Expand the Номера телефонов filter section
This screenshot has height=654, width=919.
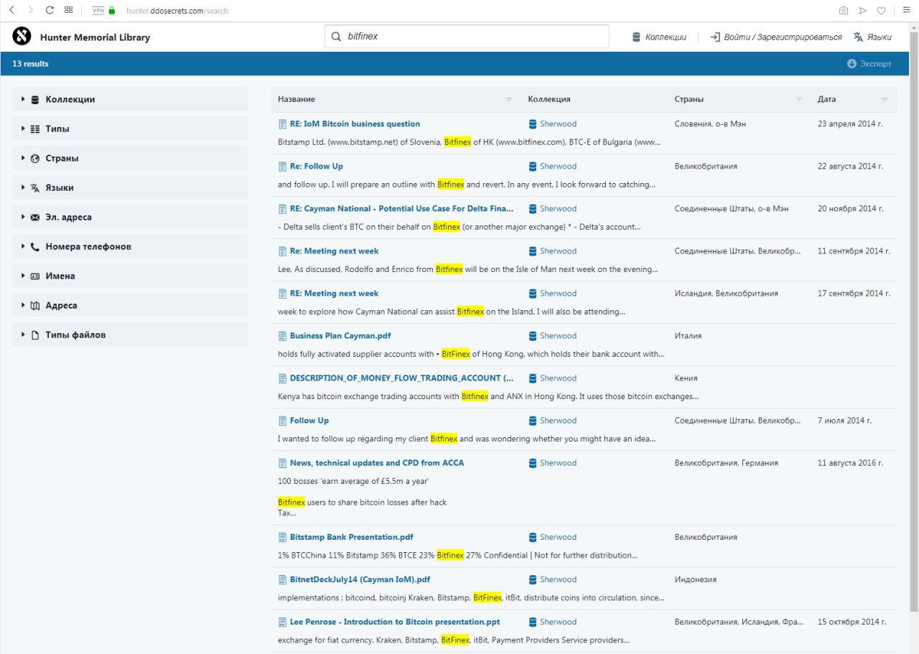coord(130,247)
